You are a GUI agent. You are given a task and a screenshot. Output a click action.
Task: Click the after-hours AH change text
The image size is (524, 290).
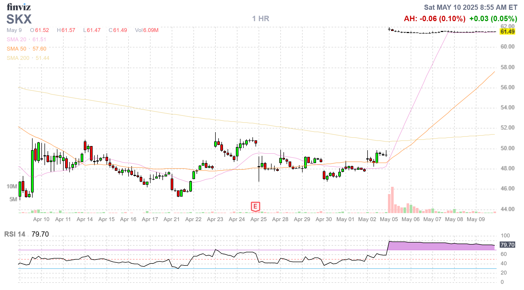click(x=435, y=19)
